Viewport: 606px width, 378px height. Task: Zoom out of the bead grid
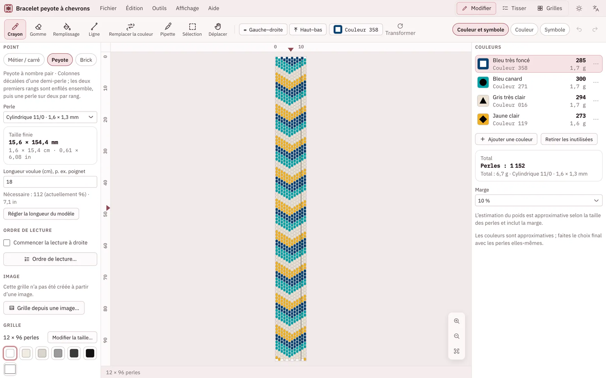tap(457, 336)
